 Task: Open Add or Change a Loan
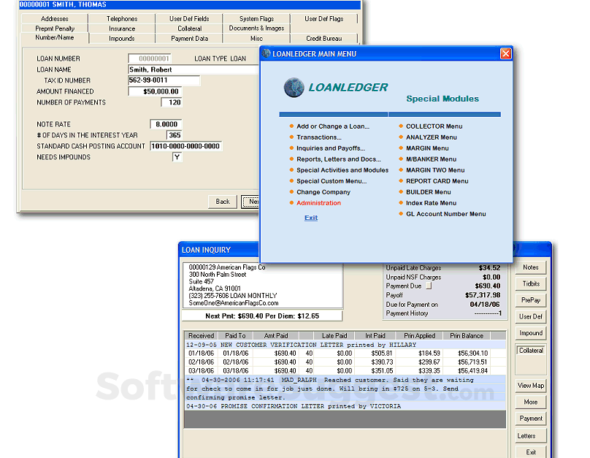pyautogui.click(x=332, y=126)
